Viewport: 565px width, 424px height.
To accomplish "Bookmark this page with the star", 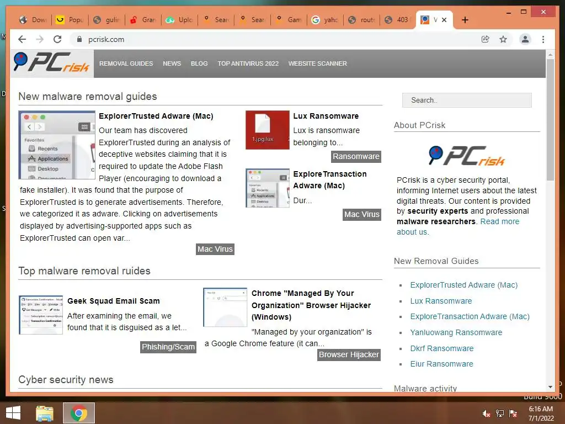I will click(503, 39).
